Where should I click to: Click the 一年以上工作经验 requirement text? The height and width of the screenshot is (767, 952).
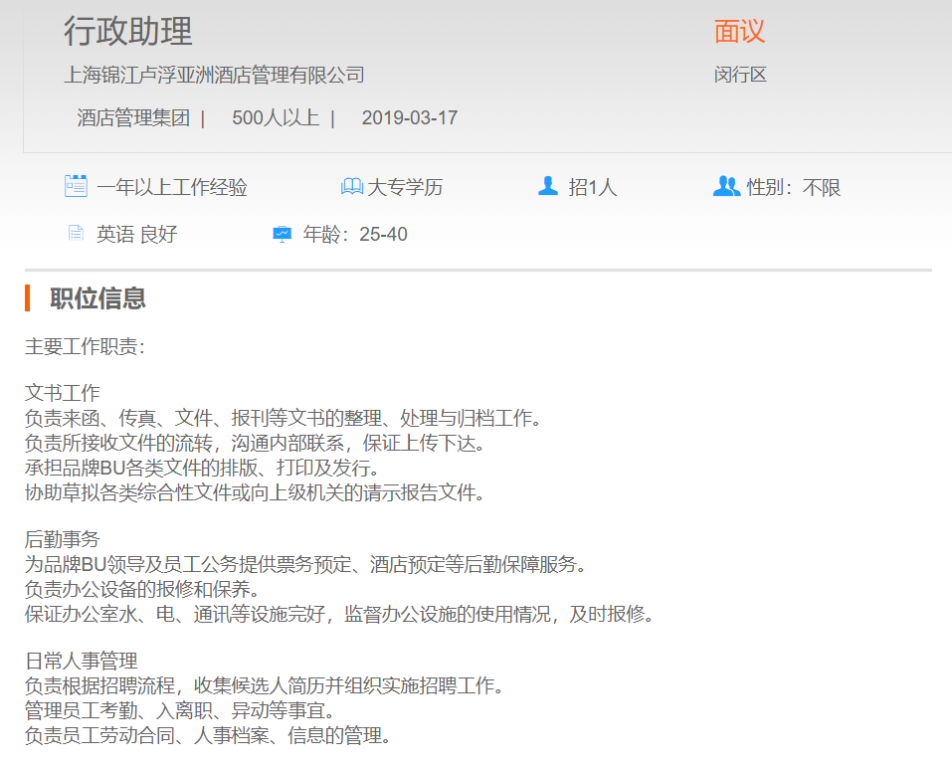coord(171,187)
